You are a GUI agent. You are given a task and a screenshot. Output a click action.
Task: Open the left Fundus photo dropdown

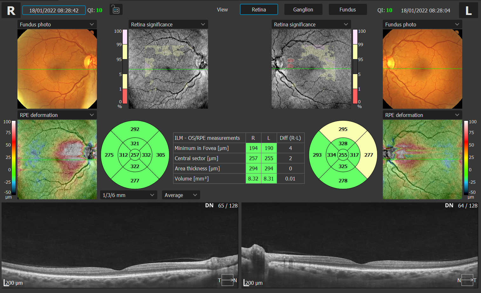point(57,24)
